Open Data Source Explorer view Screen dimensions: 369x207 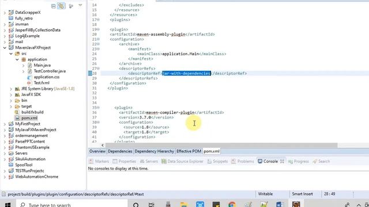coord(182,162)
